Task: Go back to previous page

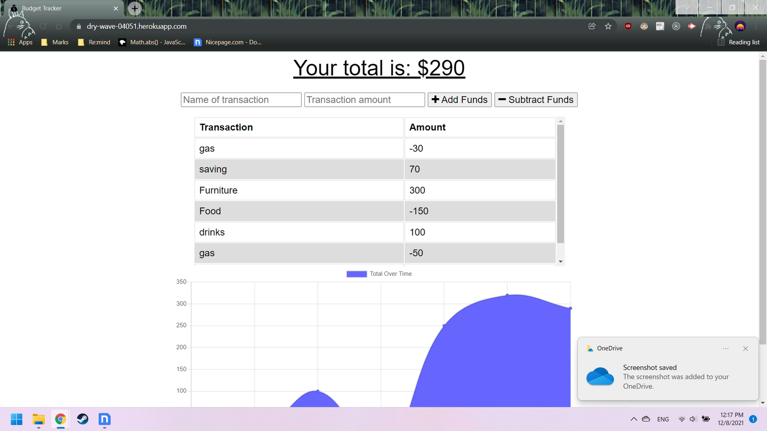Action: (x=11, y=26)
